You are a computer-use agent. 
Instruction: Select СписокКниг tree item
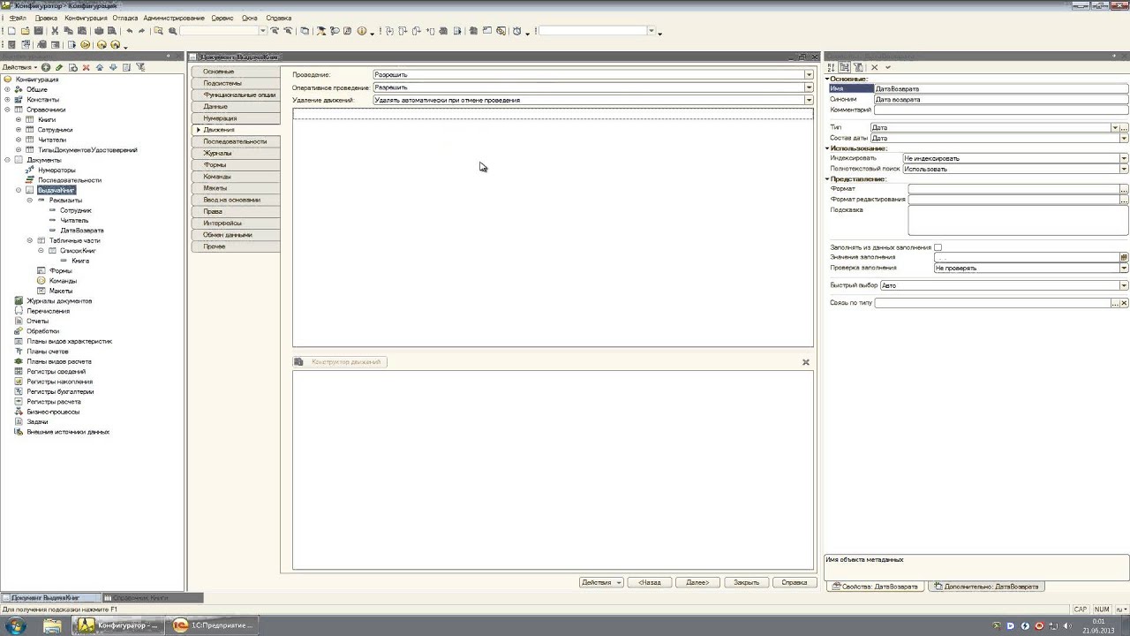tap(78, 251)
